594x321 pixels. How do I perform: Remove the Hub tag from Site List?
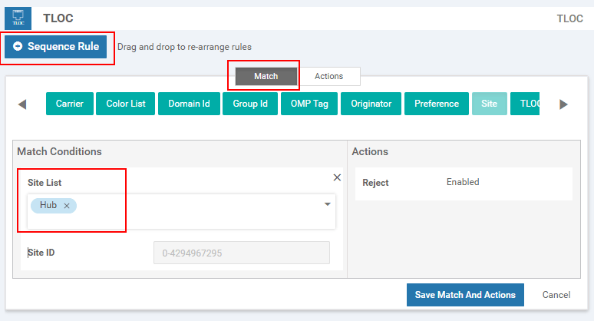pyautogui.click(x=67, y=206)
